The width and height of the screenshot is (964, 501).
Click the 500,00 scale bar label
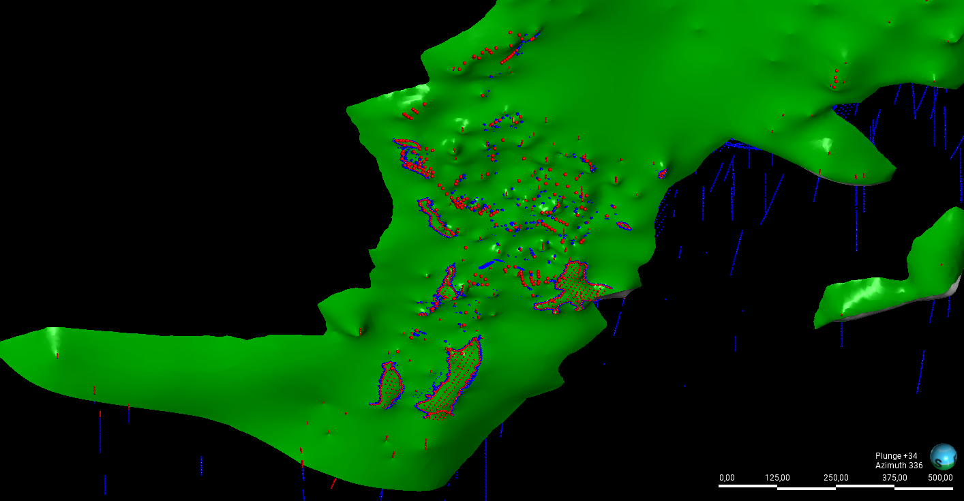click(x=941, y=477)
